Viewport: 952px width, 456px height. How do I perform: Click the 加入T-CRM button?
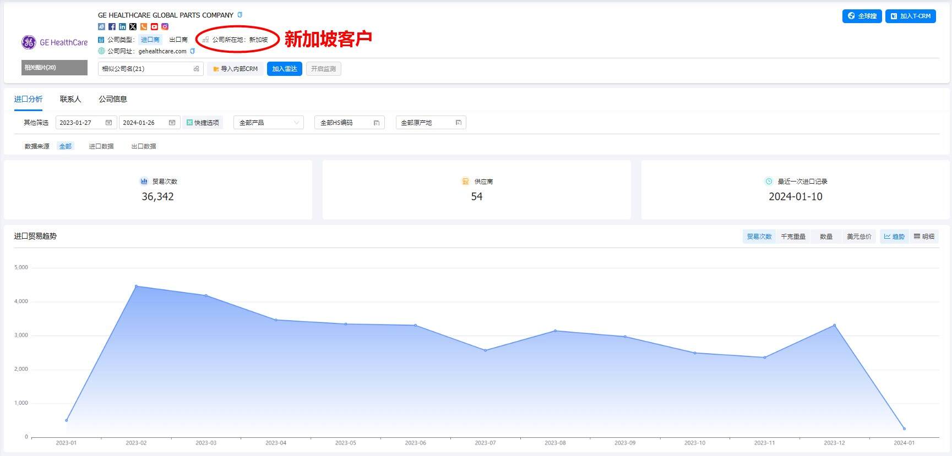pos(911,16)
